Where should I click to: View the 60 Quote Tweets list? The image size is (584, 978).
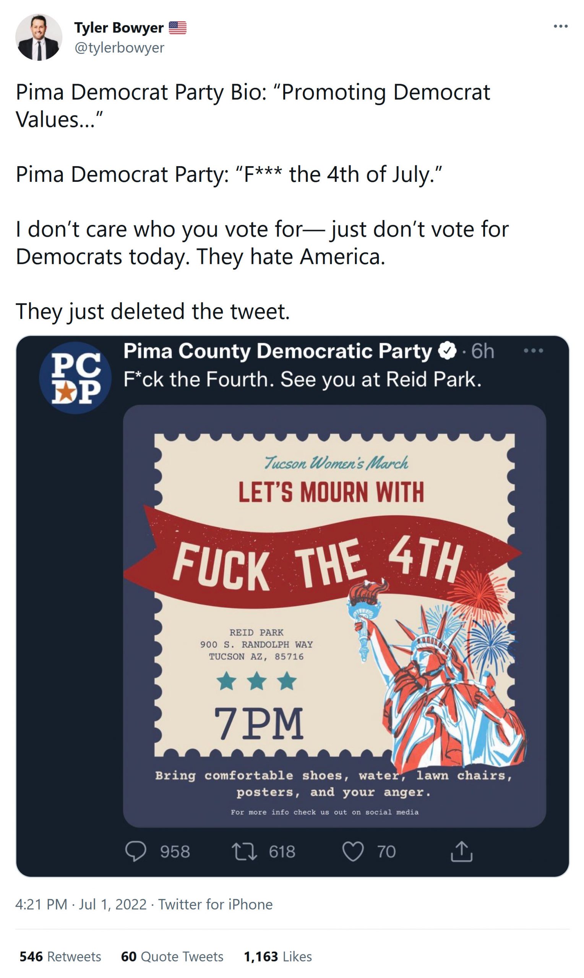click(172, 956)
